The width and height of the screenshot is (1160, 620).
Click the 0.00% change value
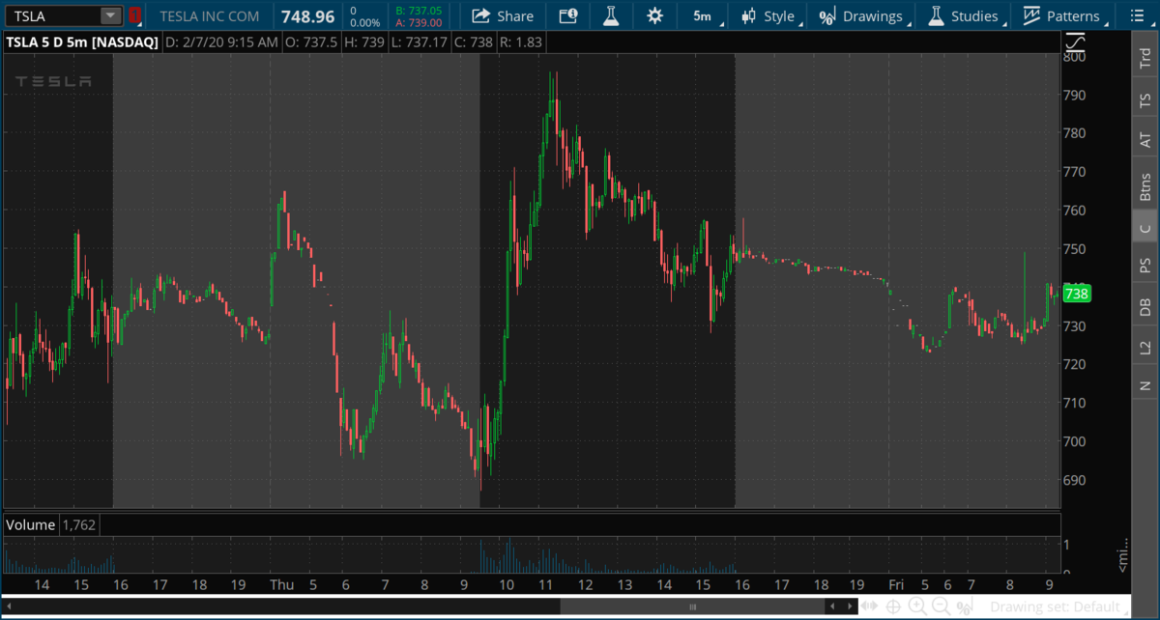point(364,22)
